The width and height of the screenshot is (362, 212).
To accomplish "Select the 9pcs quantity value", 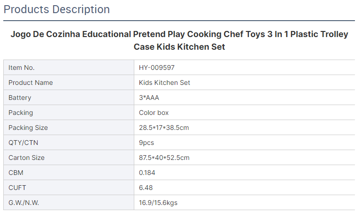I will [x=146, y=143].
